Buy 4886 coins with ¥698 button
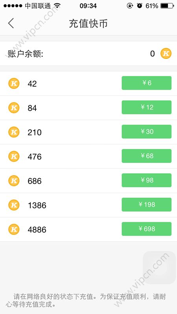The width and height of the screenshot is (177, 314). tap(146, 229)
